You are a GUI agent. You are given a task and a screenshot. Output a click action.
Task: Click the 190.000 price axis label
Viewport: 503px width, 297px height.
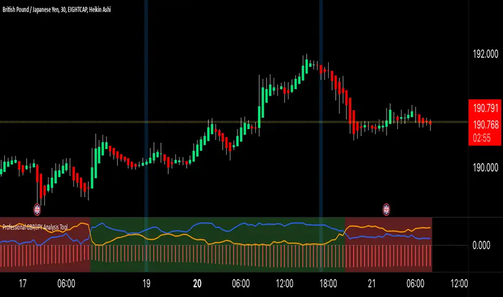[486, 167]
